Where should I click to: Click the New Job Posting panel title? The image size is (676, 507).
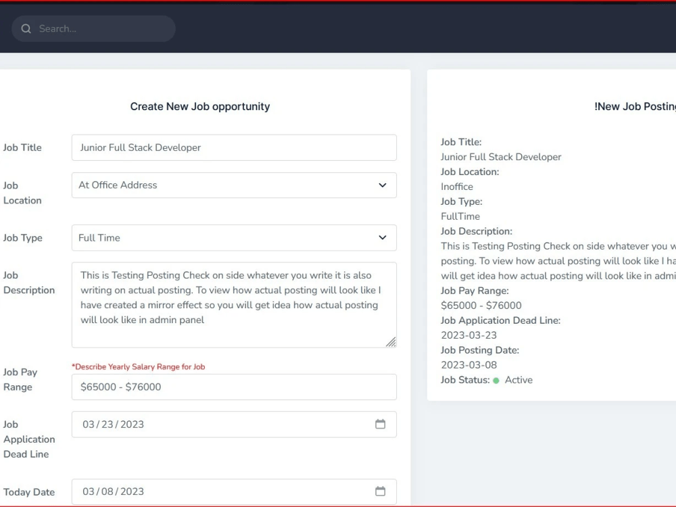[x=634, y=106]
